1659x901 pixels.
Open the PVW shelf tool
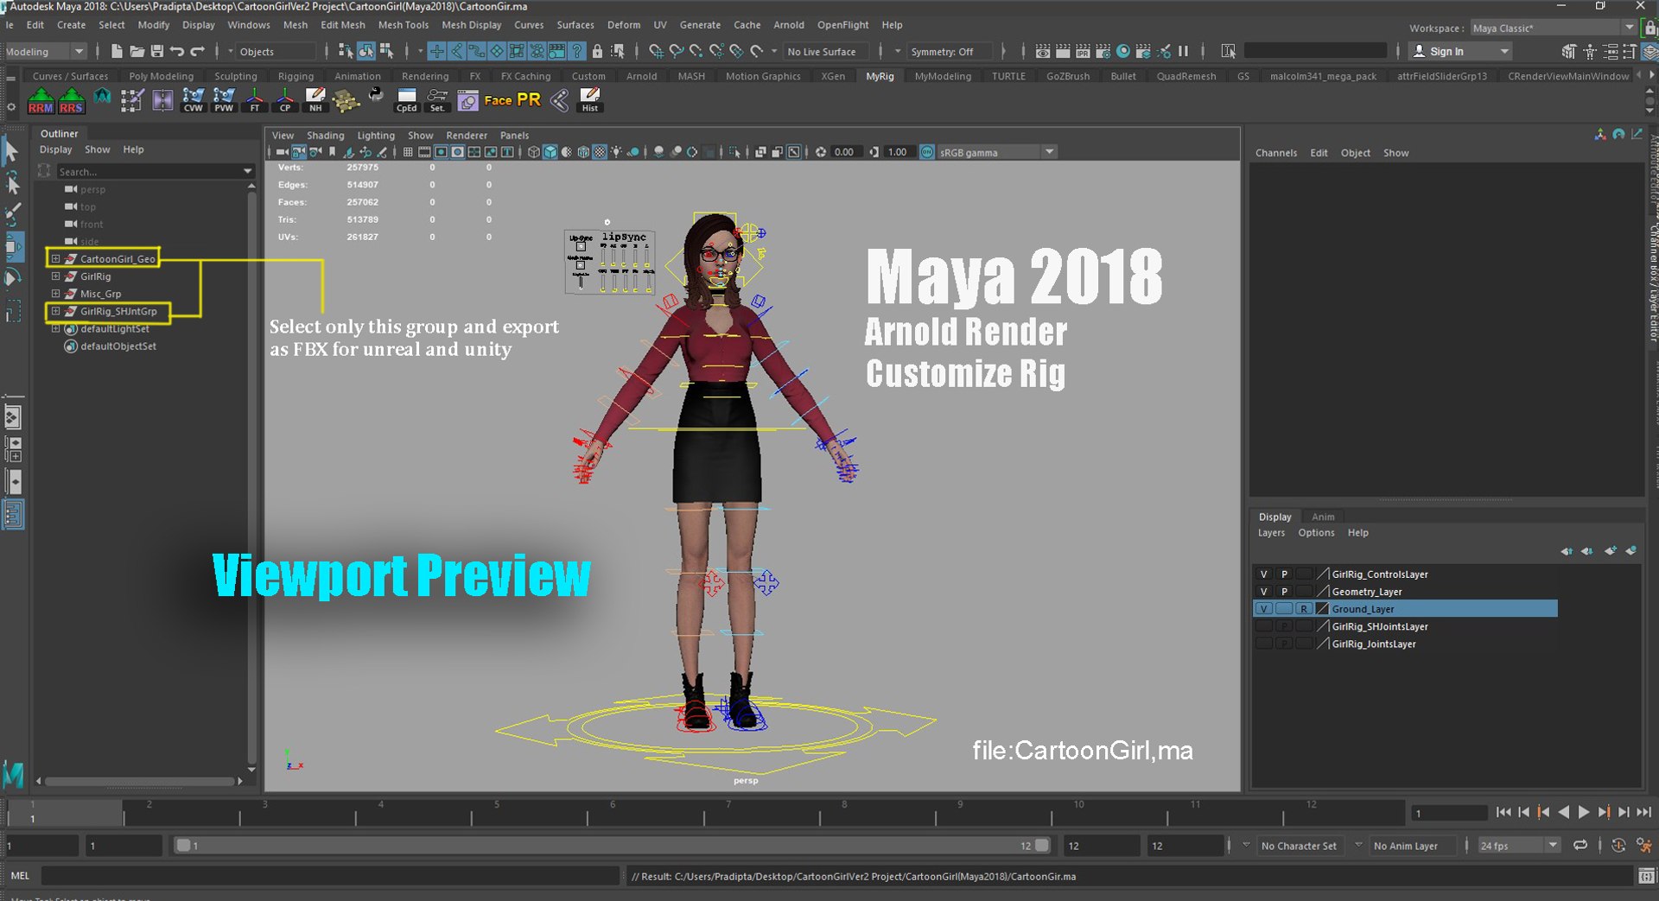(225, 100)
